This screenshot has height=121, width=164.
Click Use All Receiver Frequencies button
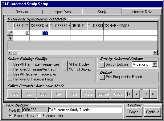10,74
